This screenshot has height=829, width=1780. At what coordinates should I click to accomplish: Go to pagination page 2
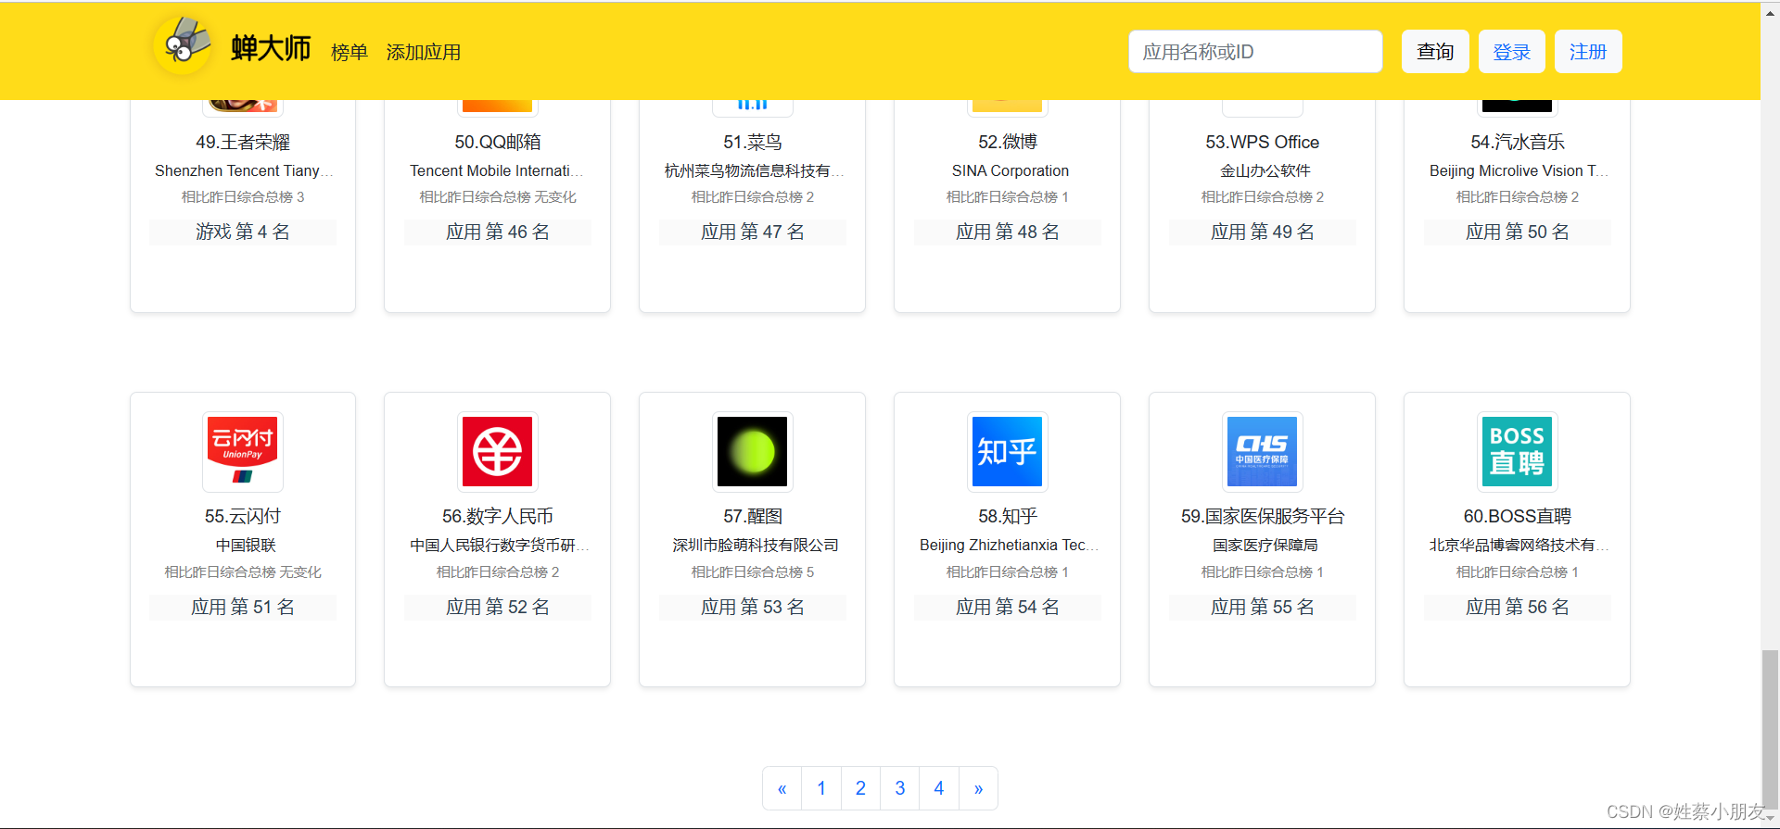tap(860, 788)
